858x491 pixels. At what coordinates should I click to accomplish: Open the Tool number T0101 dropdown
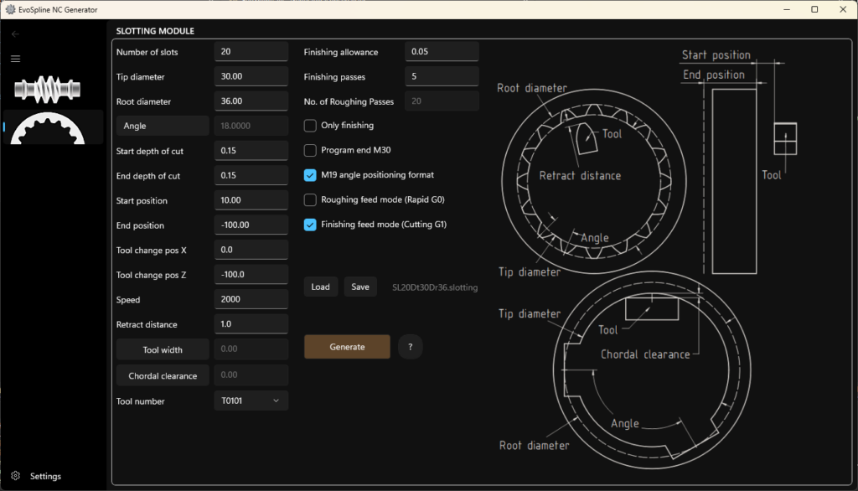pos(251,401)
